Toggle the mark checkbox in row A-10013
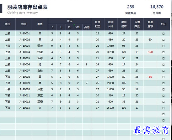 click(163, 108)
